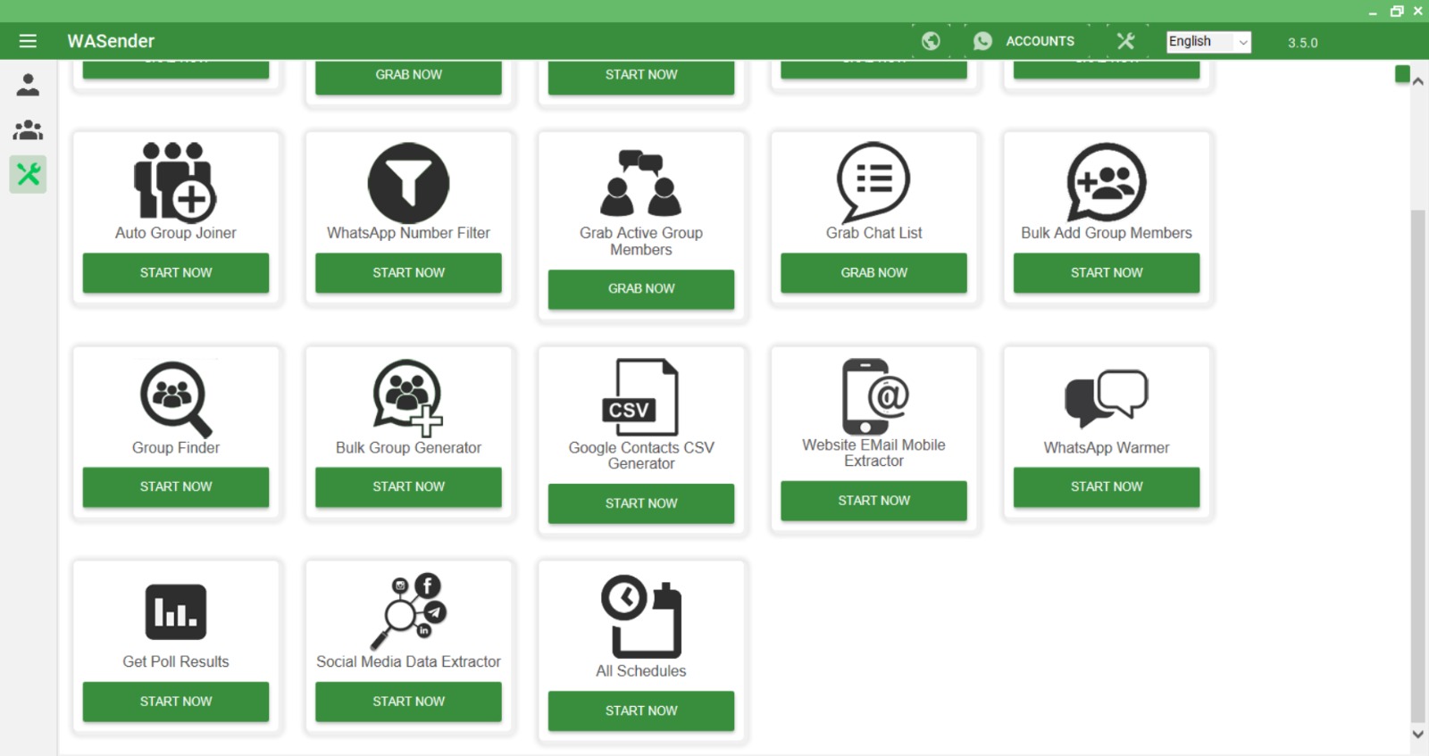Launch Group Finder with START NOW
Viewport: 1429px width, 756px height.
(176, 487)
